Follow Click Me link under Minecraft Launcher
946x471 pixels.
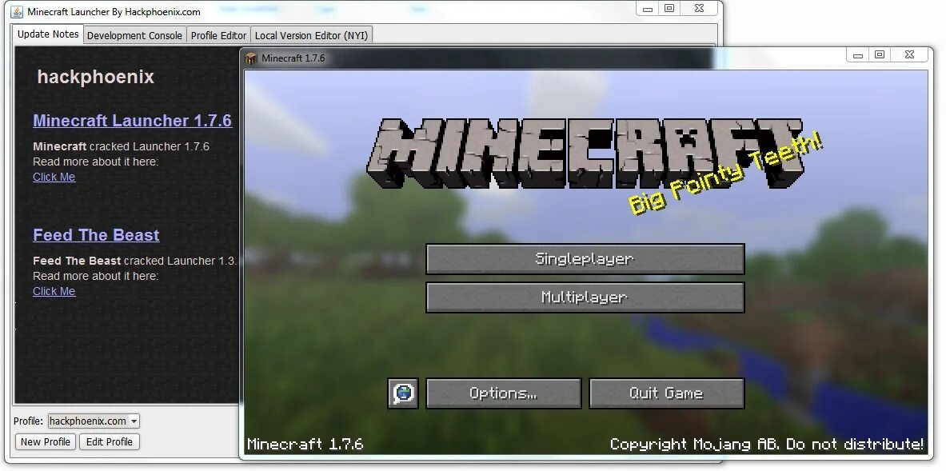[54, 177]
